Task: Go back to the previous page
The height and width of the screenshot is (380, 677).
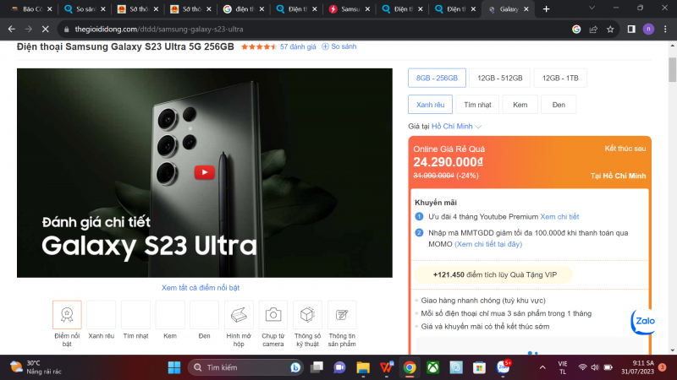Action: click(x=12, y=30)
